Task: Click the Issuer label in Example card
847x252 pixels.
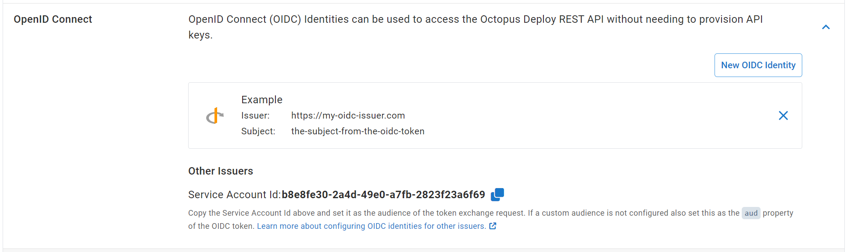Action: (x=255, y=115)
